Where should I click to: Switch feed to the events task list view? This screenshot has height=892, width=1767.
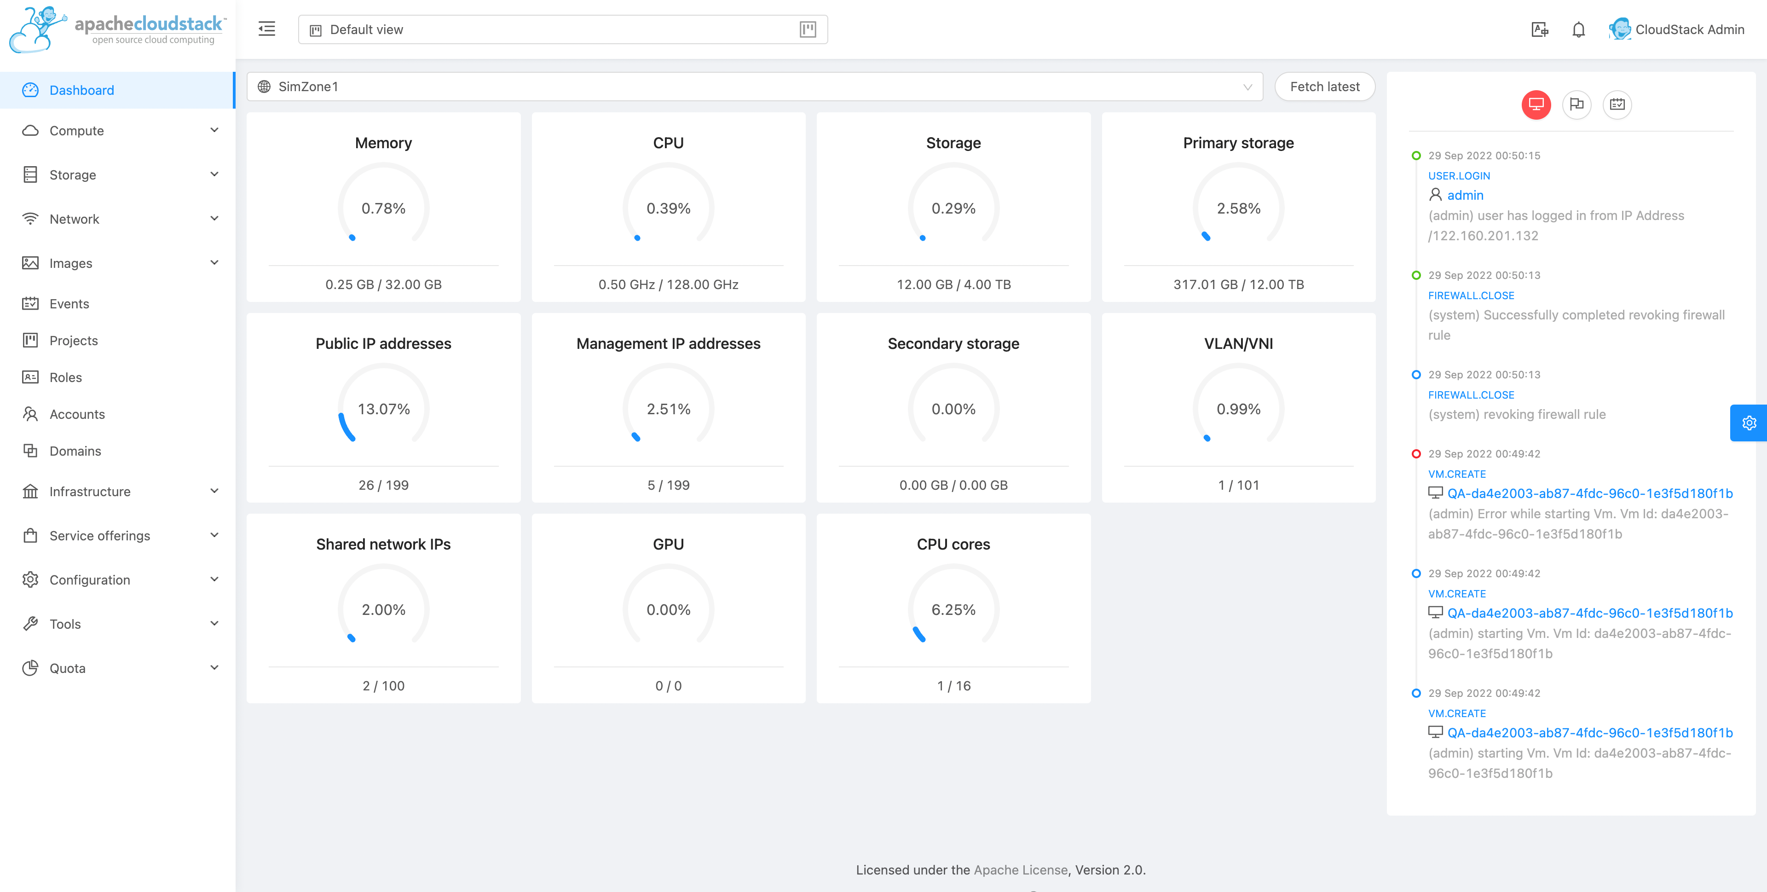[1617, 105]
